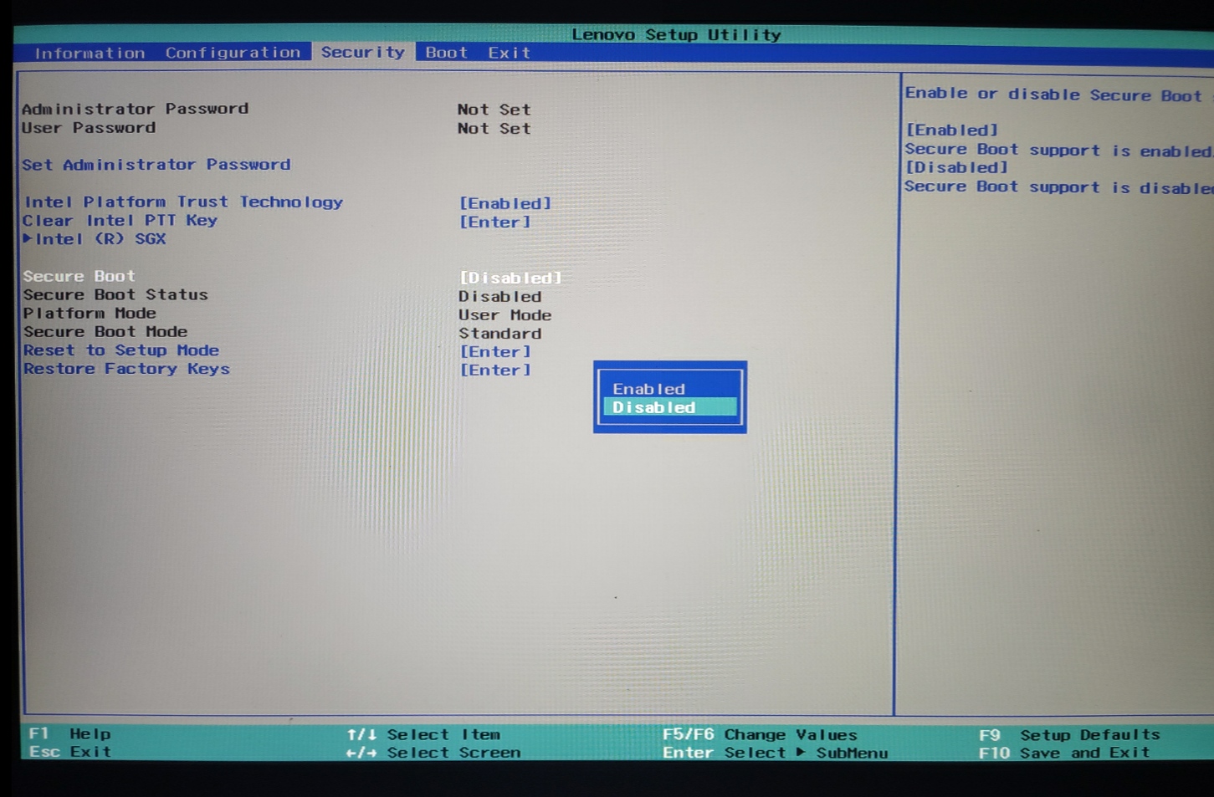This screenshot has width=1214, height=797.
Task: Open the Information tab
Action: (x=90, y=53)
